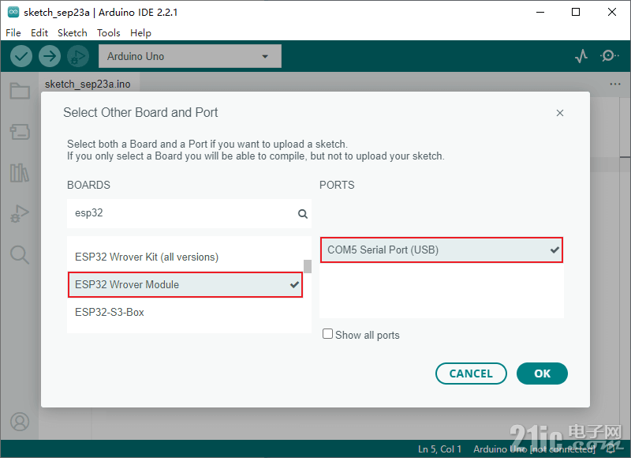Switch to sketch_sep23a.ino tab
Image resolution: width=631 pixels, height=458 pixels.
(88, 84)
